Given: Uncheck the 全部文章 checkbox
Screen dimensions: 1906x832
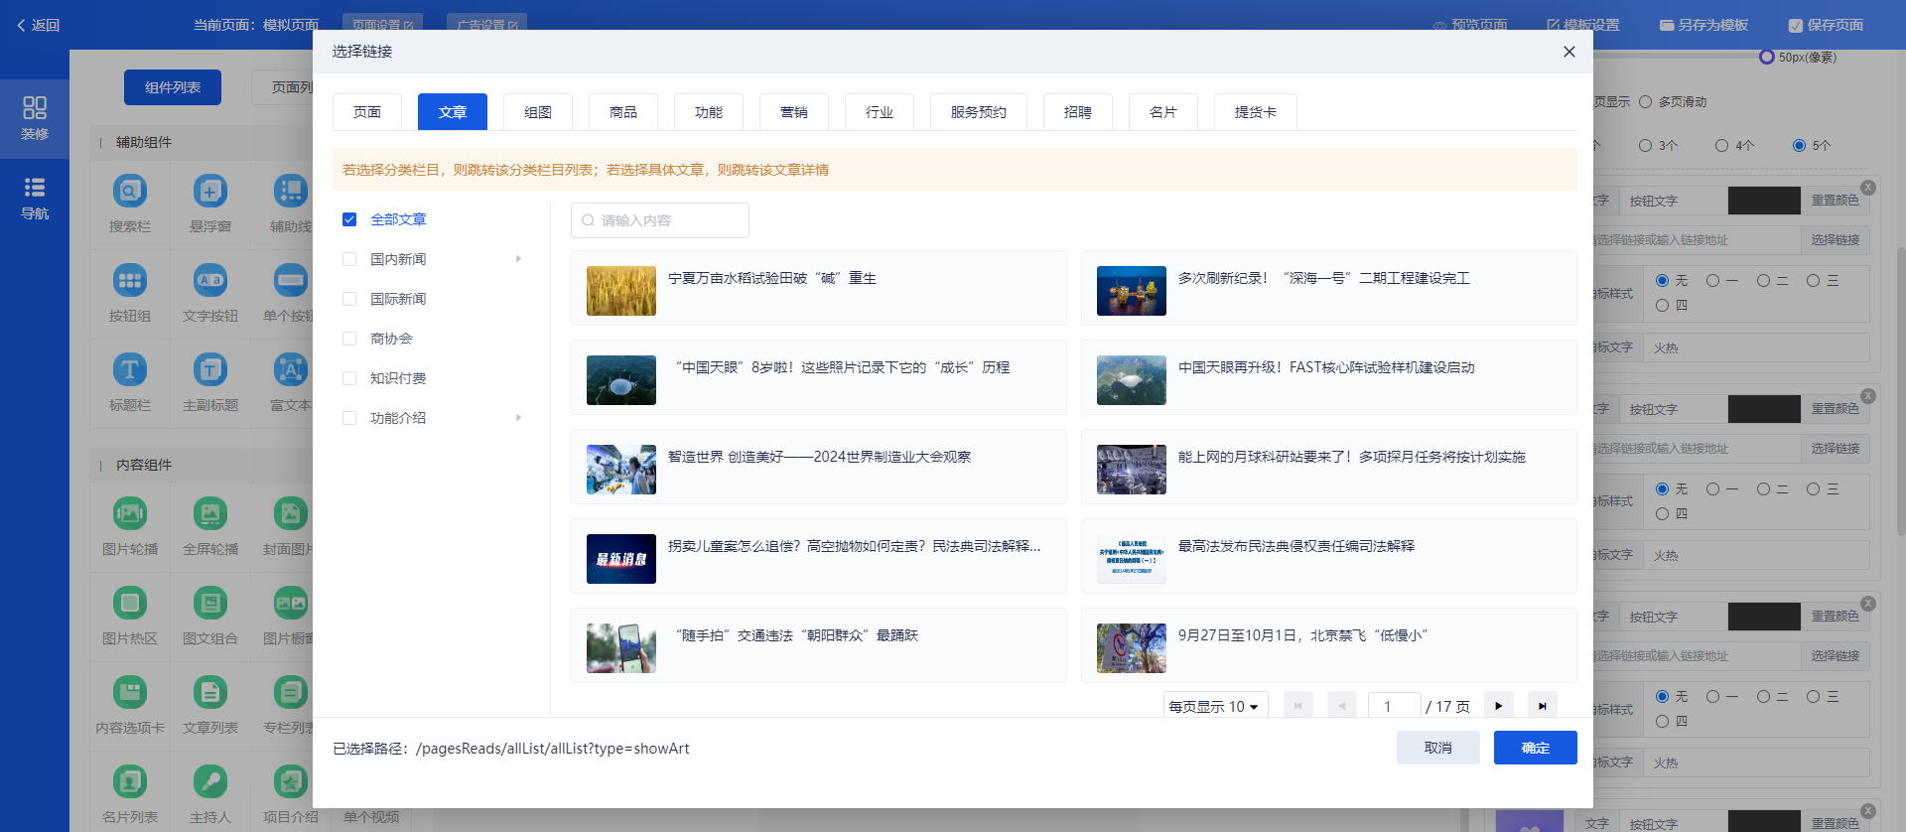Looking at the screenshot, I should 349,219.
